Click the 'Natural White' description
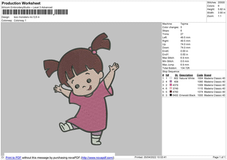The width and height of the screenshot is (227, 160). (187, 78)
